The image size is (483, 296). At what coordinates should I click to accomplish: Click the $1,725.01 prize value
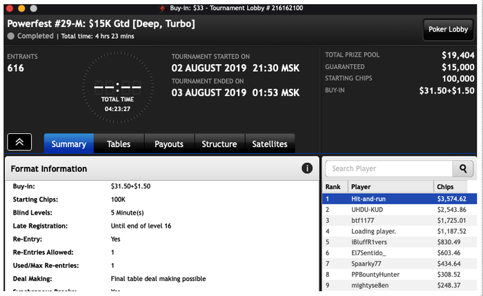451,220
